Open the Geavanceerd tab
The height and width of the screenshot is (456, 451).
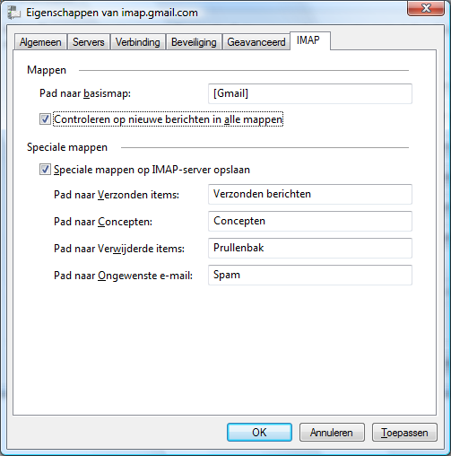256,42
